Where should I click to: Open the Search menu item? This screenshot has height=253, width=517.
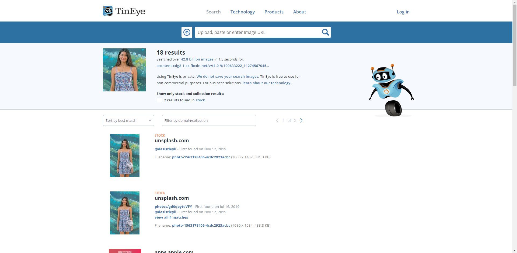pos(213,12)
